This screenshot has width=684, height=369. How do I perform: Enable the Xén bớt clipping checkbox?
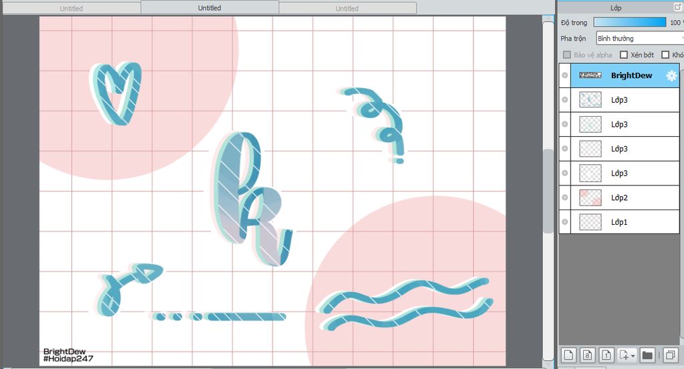624,55
